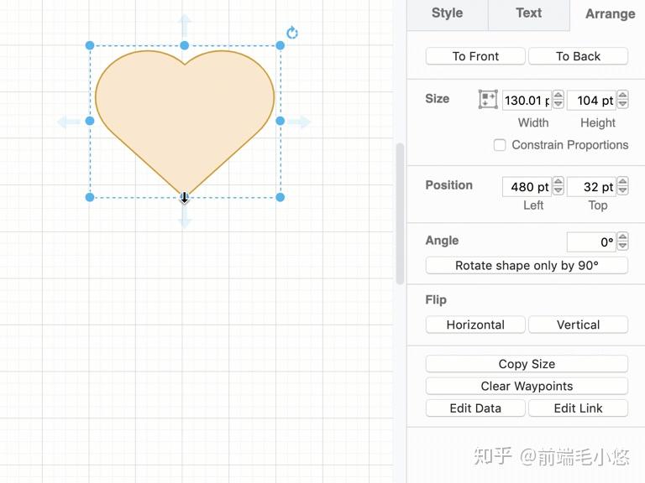Image resolution: width=645 pixels, height=483 pixels.
Task: Click the Width stepper arrows
Action: [558, 100]
